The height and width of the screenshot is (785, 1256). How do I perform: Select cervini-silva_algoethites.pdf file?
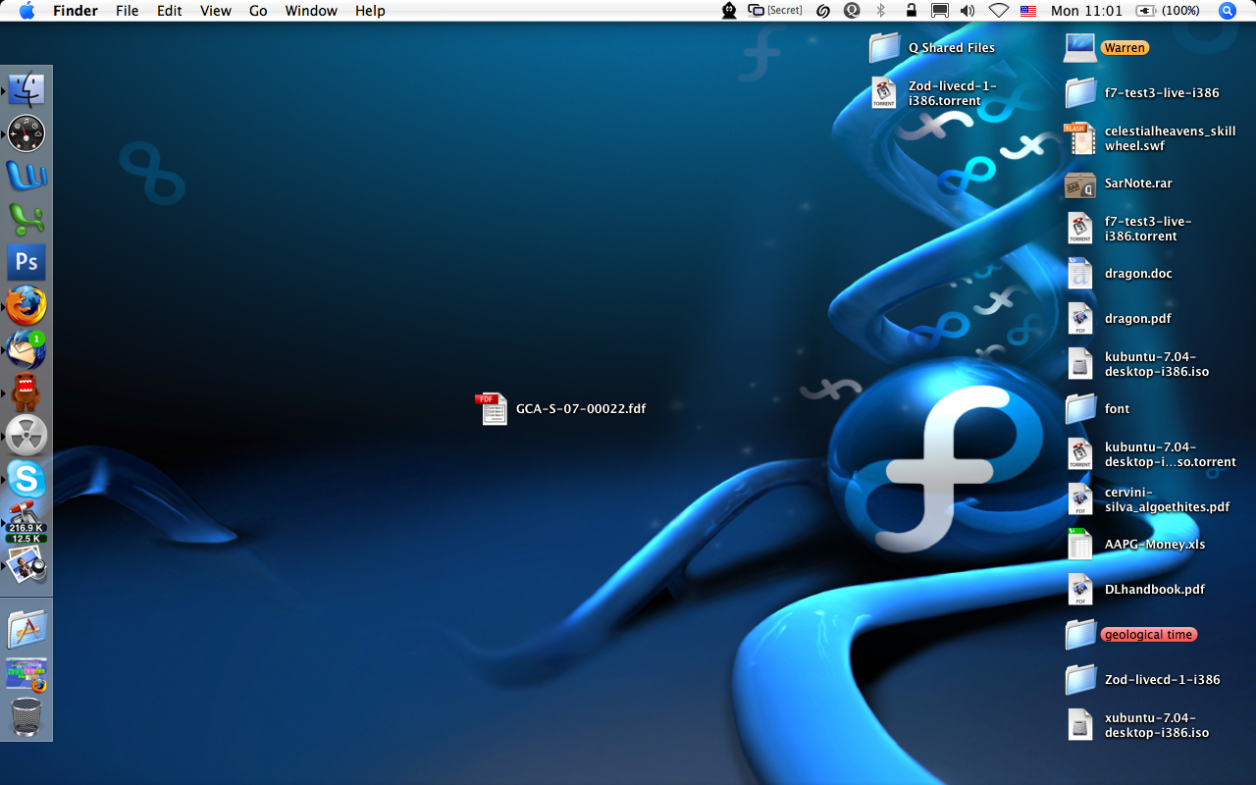(1148, 499)
